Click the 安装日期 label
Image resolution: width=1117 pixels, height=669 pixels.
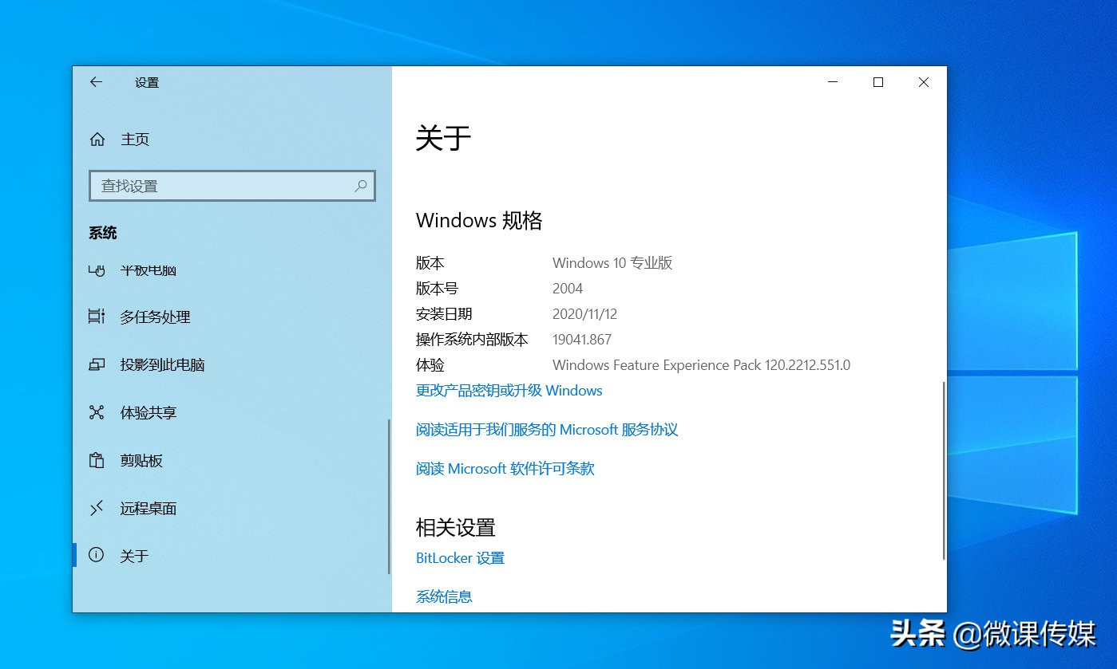(x=444, y=314)
